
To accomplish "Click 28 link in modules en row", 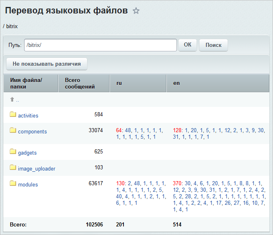I will click(188, 196).
